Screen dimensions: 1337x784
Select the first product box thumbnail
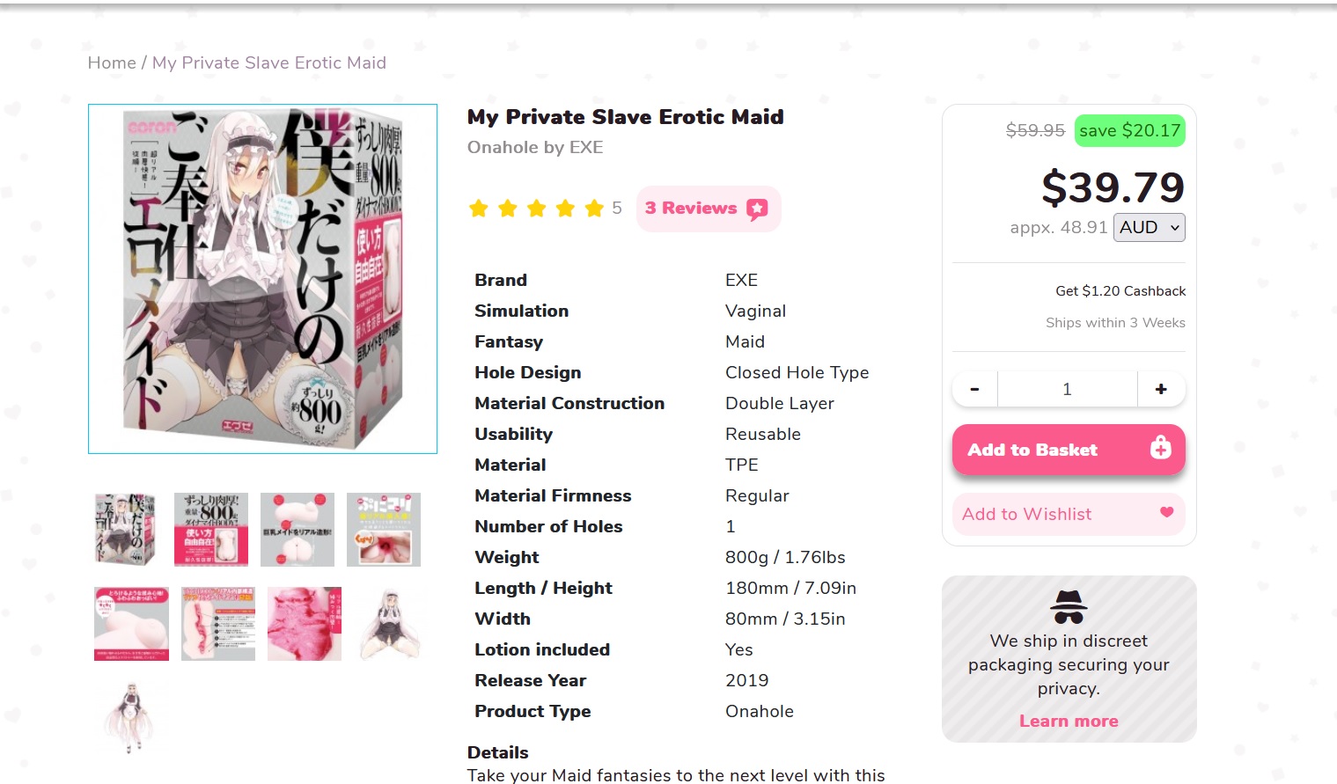(x=125, y=529)
